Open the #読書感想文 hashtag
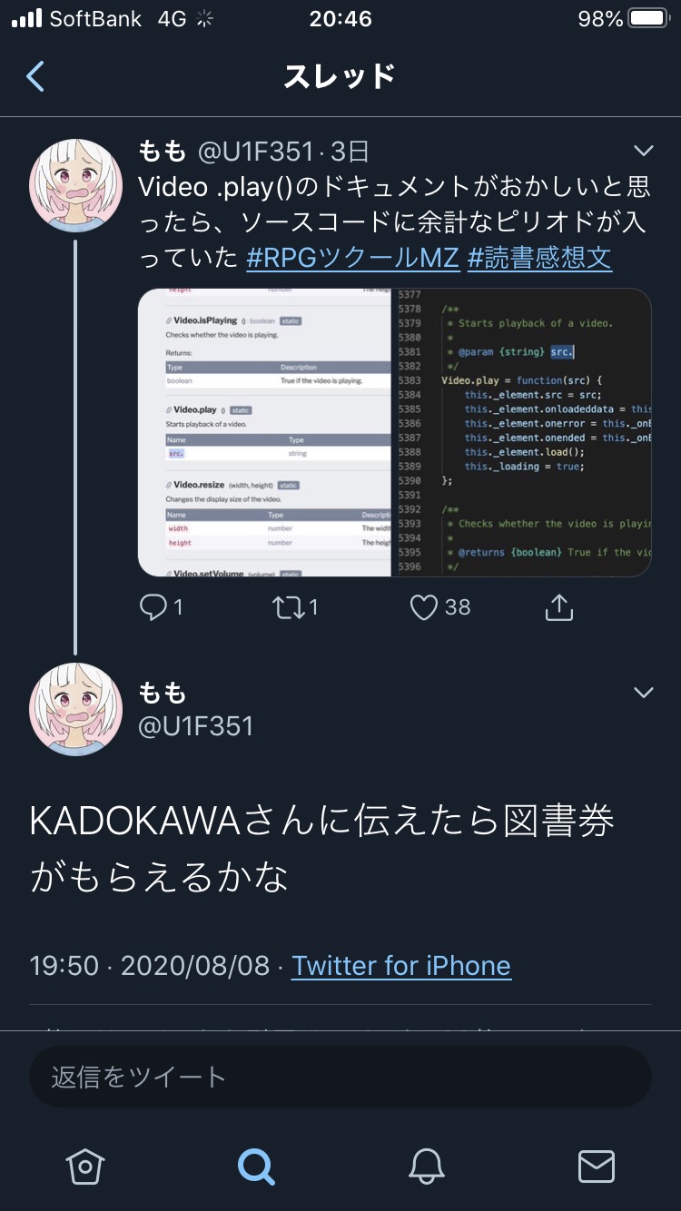 pyautogui.click(x=539, y=258)
